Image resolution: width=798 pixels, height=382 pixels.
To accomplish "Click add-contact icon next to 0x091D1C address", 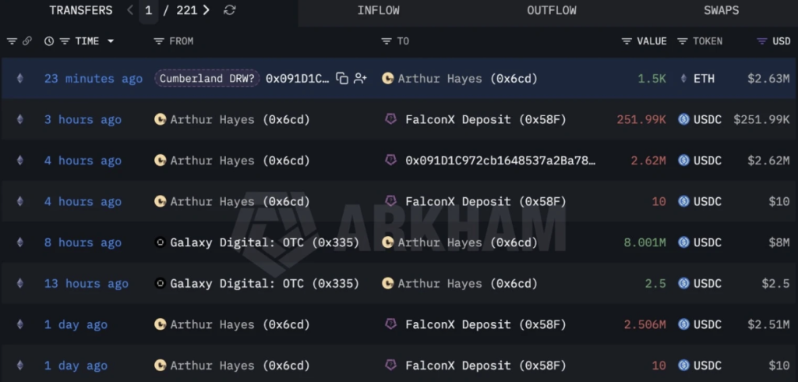I will 360,79.
